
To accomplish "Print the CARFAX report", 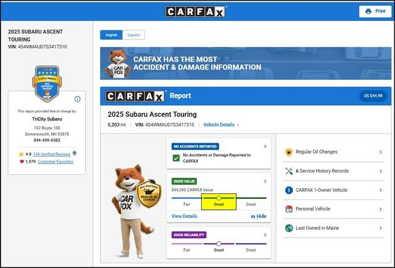I will point(375,11).
